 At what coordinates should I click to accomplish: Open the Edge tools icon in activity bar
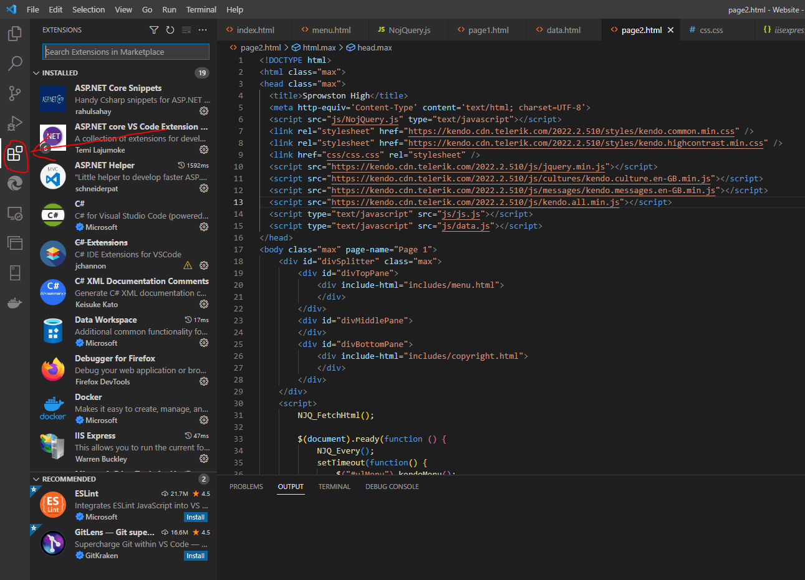pos(15,183)
